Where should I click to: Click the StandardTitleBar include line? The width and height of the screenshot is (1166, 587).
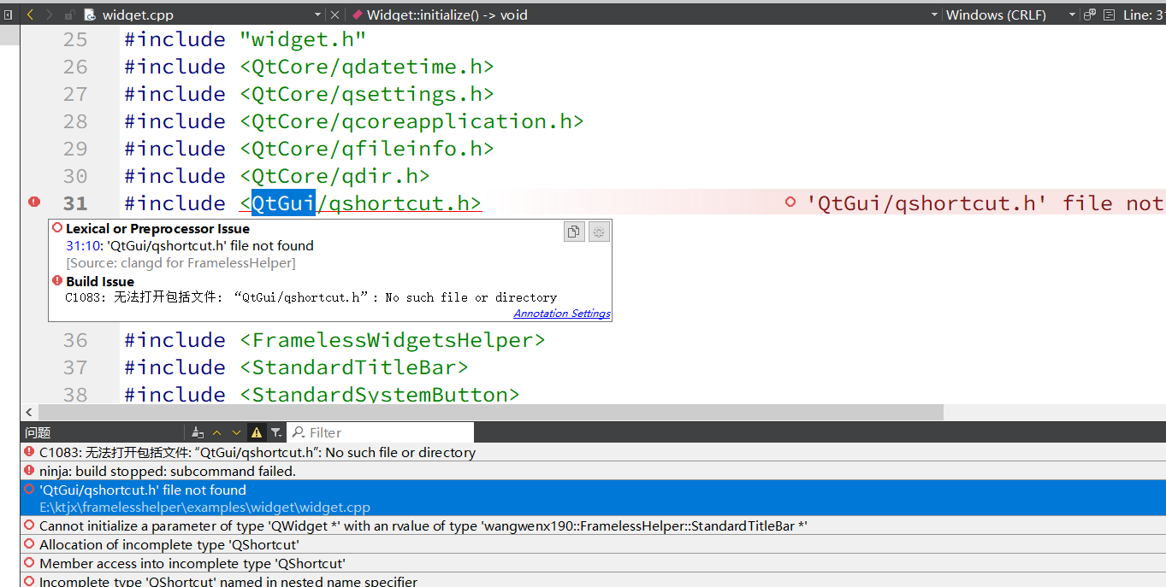[x=296, y=367]
